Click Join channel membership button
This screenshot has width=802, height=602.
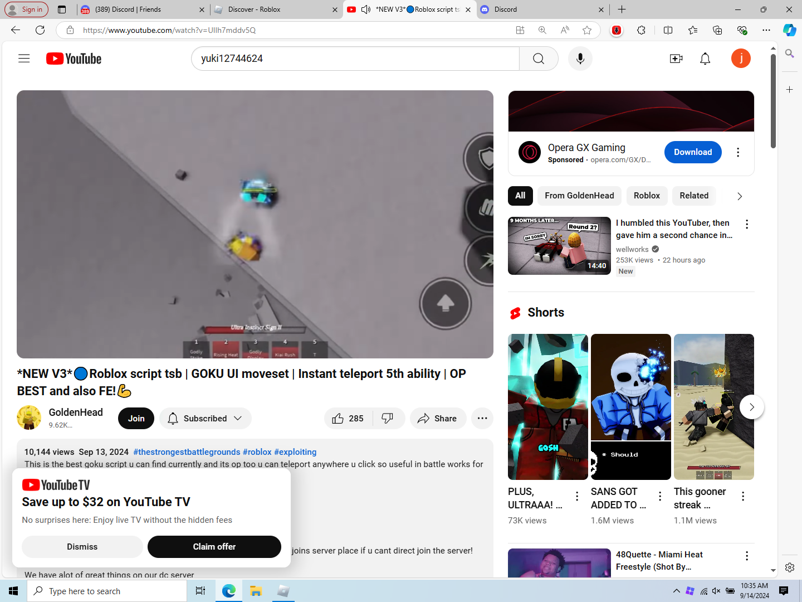(x=136, y=419)
